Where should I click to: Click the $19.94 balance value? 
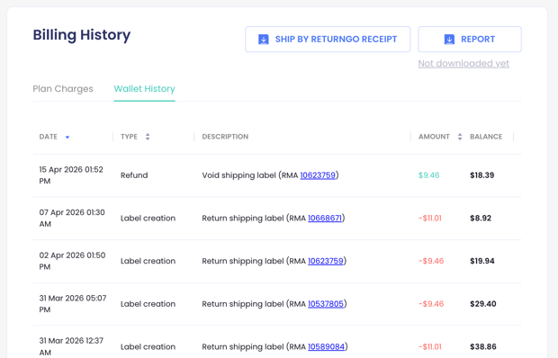tap(482, 261)
